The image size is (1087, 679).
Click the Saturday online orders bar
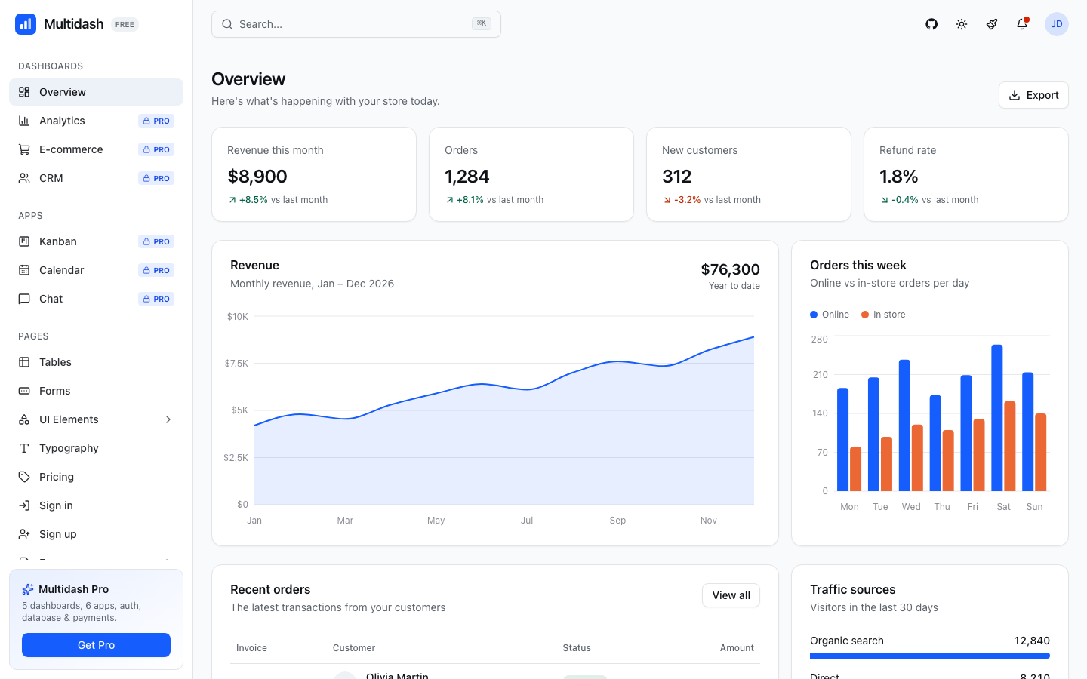coord(997,418)
